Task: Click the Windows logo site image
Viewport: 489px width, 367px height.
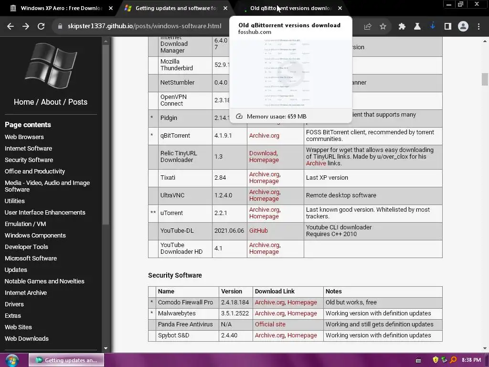Action: [51, 66]
